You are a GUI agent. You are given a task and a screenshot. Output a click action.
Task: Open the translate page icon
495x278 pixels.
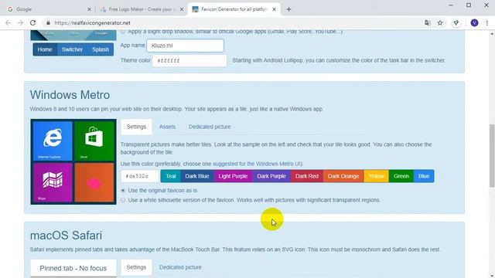428,22
